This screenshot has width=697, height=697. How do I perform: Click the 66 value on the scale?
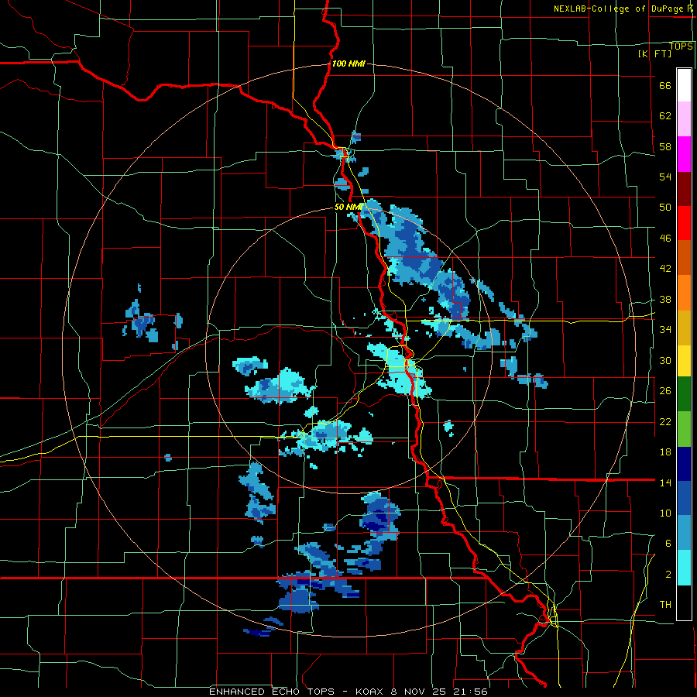coord(665,85)
